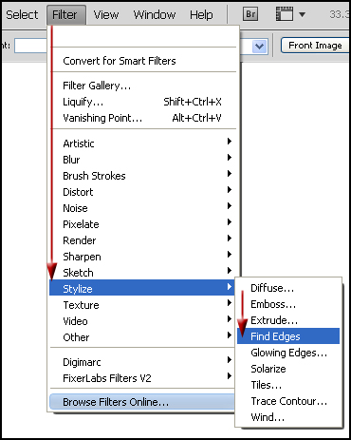Screen dimensions: 351x440
Task: Open the Window menu
Action: [x=155, y=14]
